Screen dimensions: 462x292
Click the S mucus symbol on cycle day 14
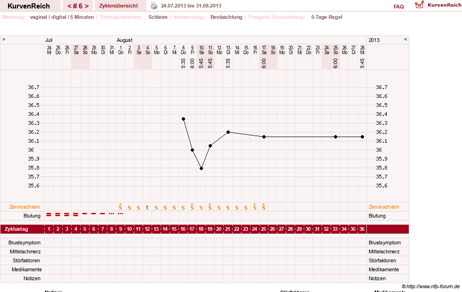click(x=165, y=208)
